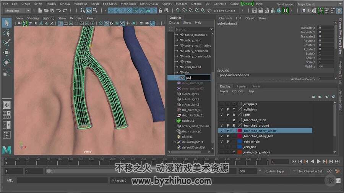The width and height of the screenshot is (344, 193).
Task: Click the New Scene icon
Action: click(x=40, y=11)
